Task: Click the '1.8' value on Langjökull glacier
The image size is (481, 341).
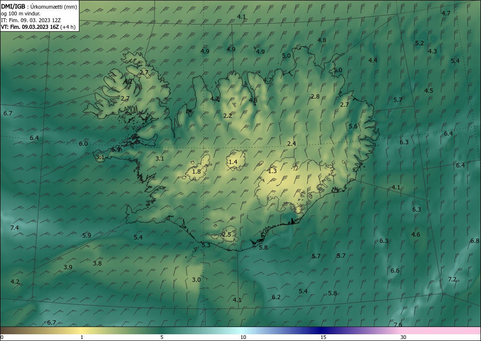Action: 196,171
